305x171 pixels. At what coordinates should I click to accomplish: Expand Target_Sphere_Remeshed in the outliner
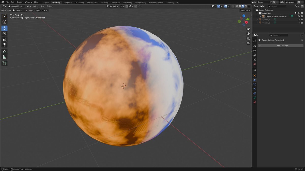click(260, 16)
